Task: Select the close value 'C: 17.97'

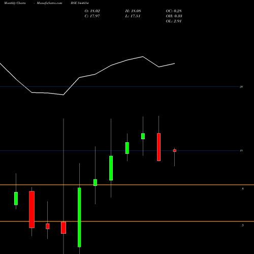Action: [92, 16]
